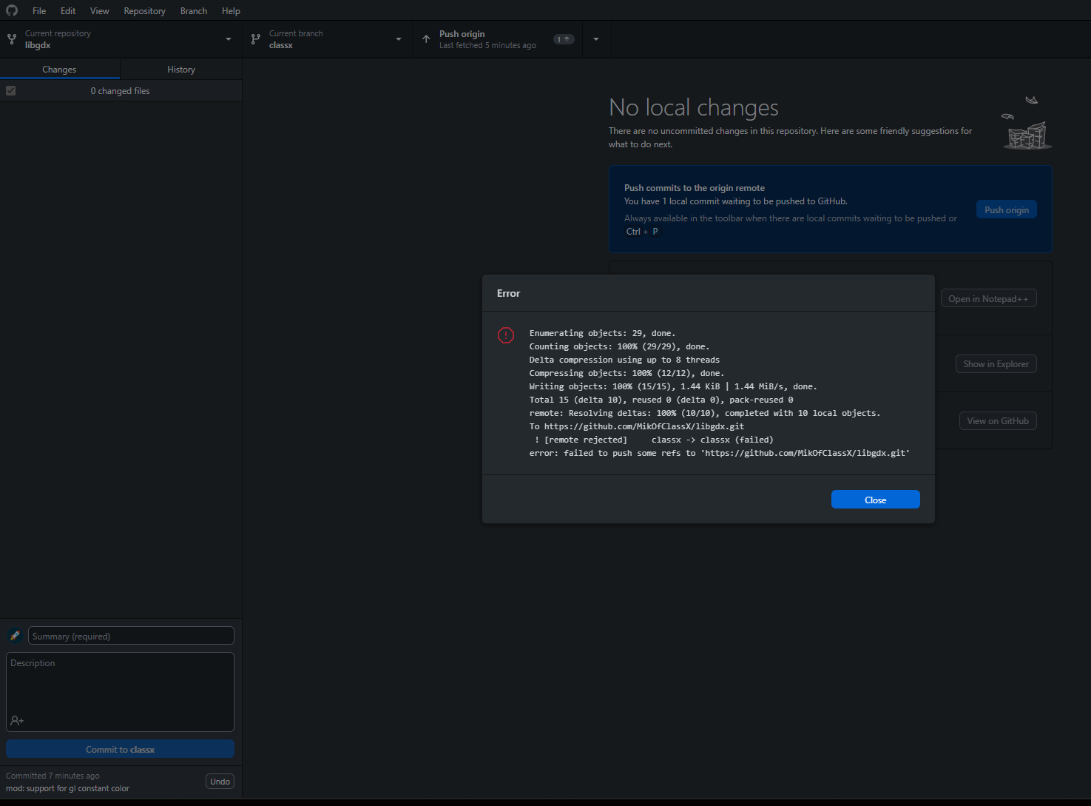The image size is (1091, 806).
Task: Open the View menu
Action: click(100, 11)
